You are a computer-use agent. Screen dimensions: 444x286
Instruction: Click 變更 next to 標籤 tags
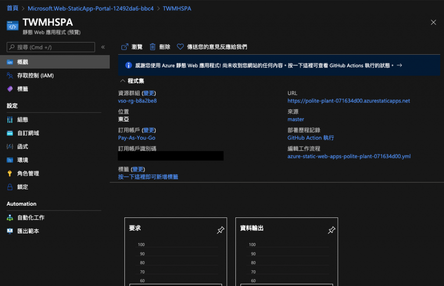(138, 169)
